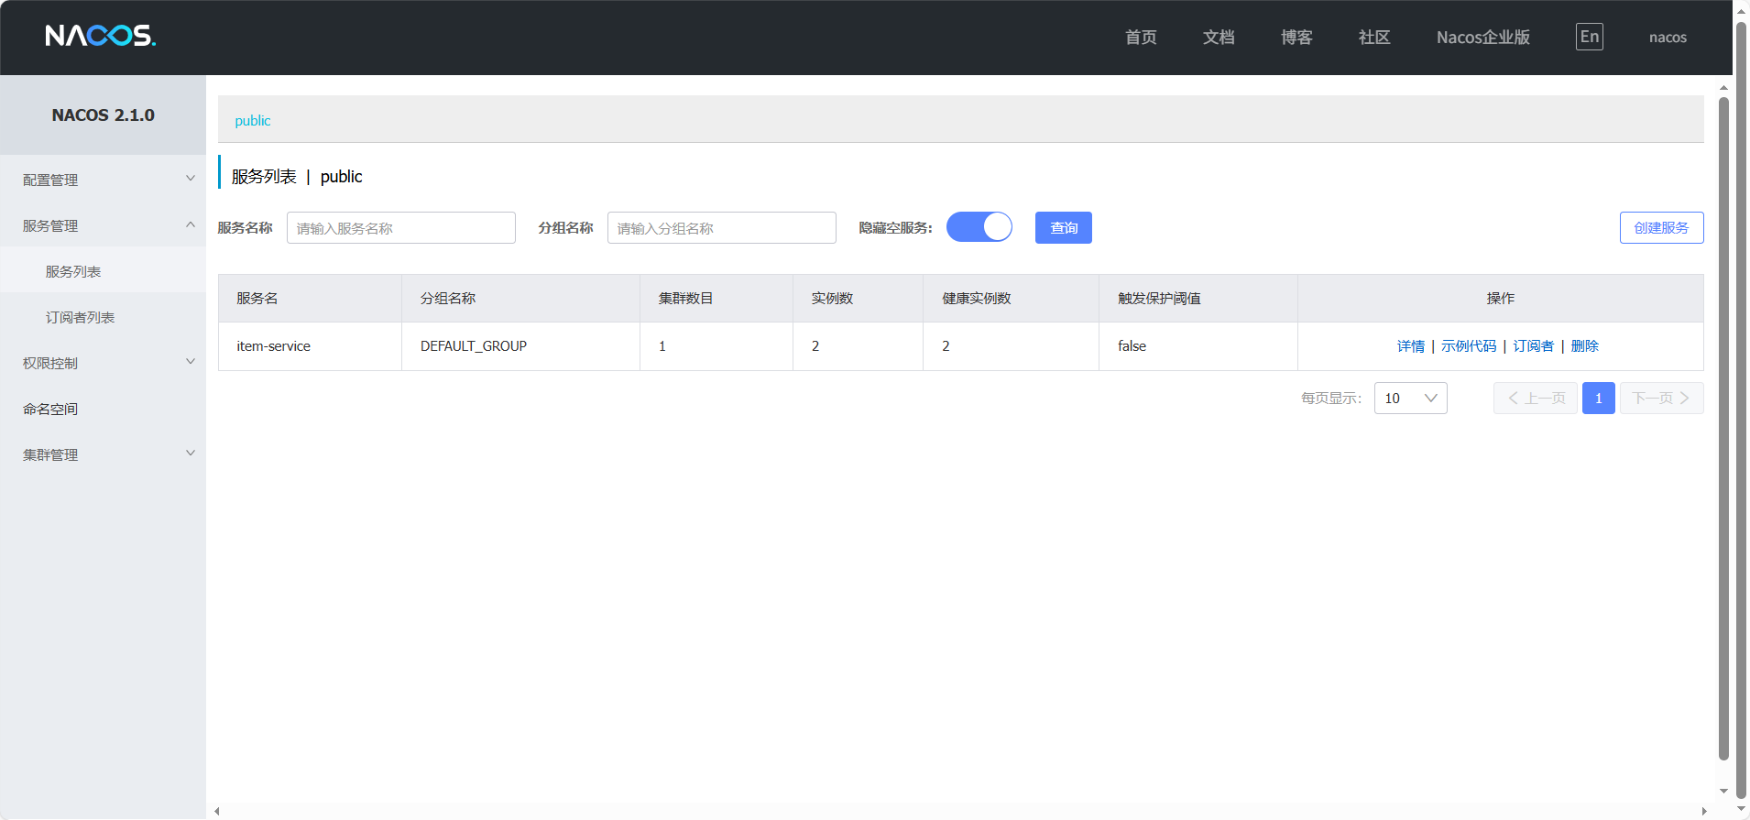This screenshot has height=820, width=1750.
Task: Click the 上一页 previous page button
Action: point(1536,399)
